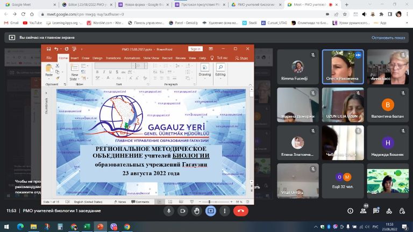Open meeting details info icon
This screenshot has height=232, width=413.
point(350,211)
